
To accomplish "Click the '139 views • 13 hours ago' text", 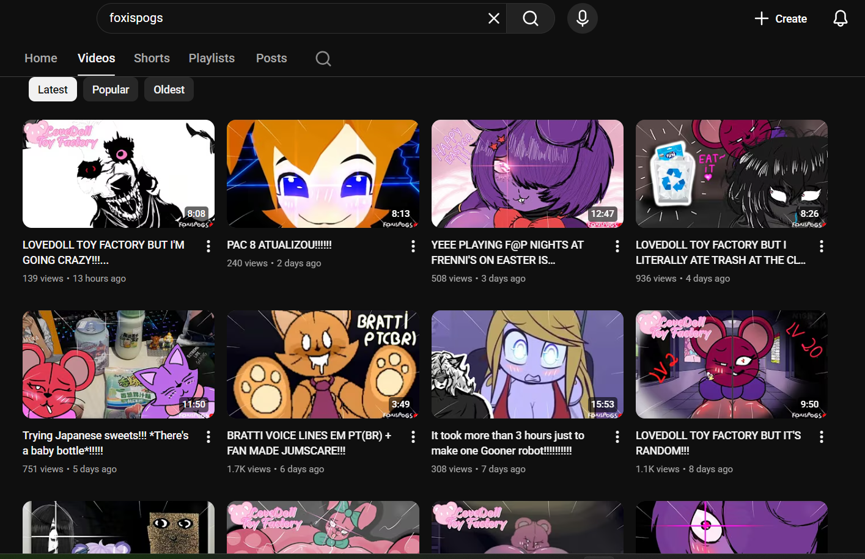I will pyautogui.click(x=74, y=279).
